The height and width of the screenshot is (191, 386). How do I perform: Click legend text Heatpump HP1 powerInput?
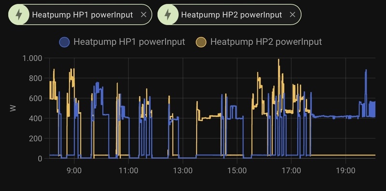tap(129, 42)
